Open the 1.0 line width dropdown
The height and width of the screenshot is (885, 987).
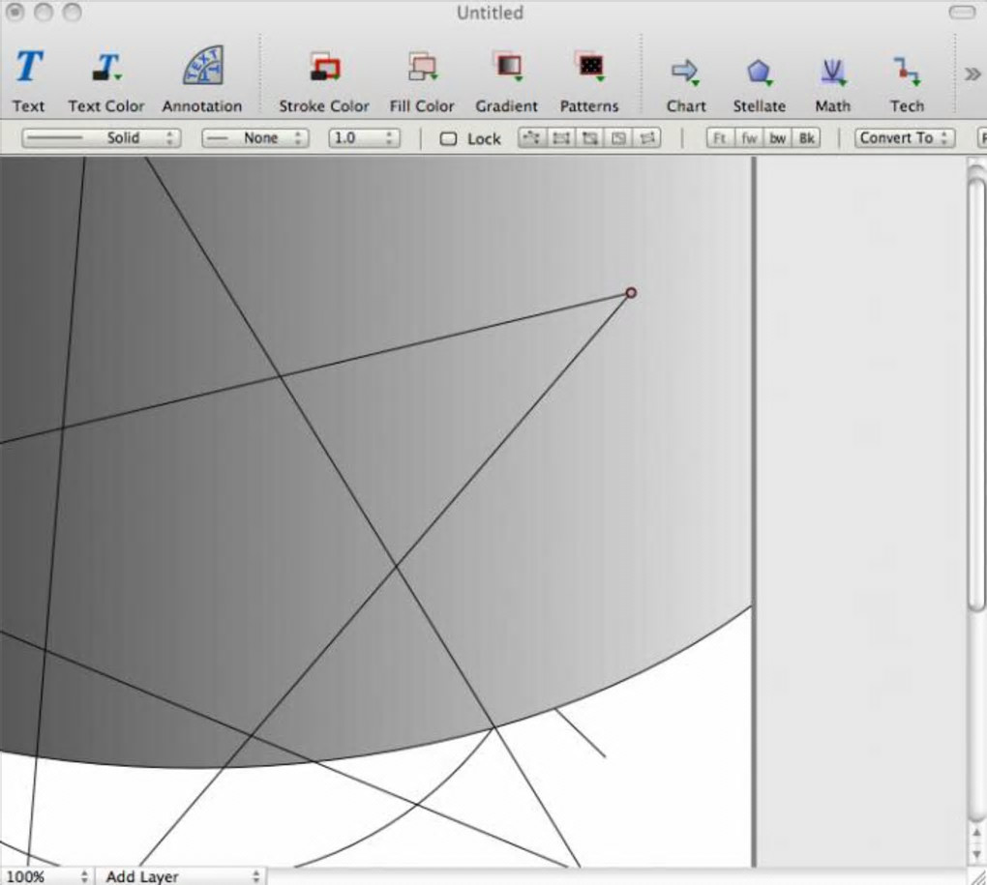point(364,138)
